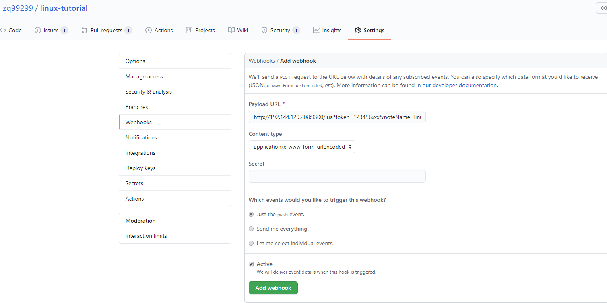Viewport: 607px width, 303px height.
Task: Open Deploy keys in settings sidebar
Action: pos(140,168)
